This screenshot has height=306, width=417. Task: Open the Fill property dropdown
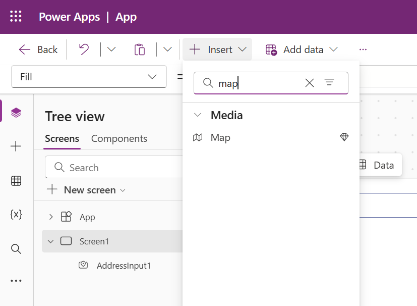tap(89, 77)
